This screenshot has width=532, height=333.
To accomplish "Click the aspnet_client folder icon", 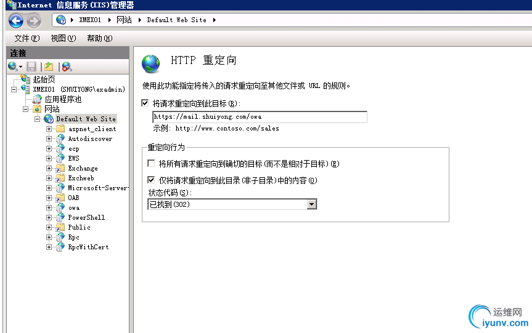I will pos(61,129).
